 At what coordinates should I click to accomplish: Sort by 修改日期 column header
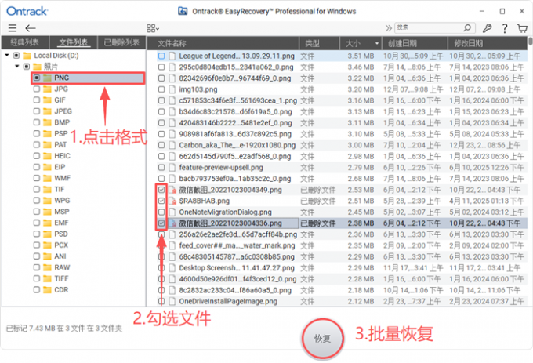point(488,43)
